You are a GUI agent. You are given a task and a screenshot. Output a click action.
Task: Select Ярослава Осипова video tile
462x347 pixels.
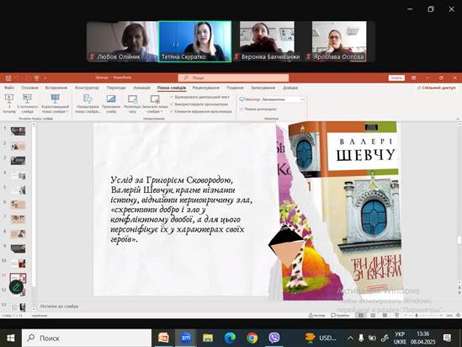[x=339, y=41]
